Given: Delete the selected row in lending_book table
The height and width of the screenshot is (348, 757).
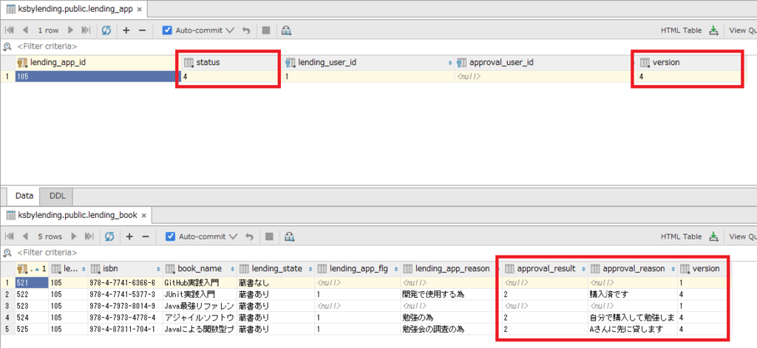Looking at the screenshot, I should point(146,236).
